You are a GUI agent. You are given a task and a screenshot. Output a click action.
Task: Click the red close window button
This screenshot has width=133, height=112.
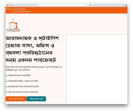[x=8, y=5]
